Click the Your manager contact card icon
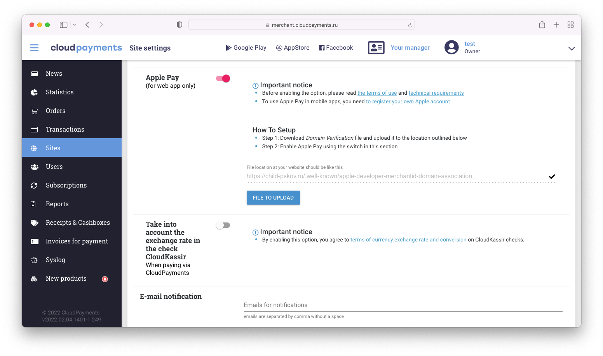The image size is (603, 356). click(376, 47)
